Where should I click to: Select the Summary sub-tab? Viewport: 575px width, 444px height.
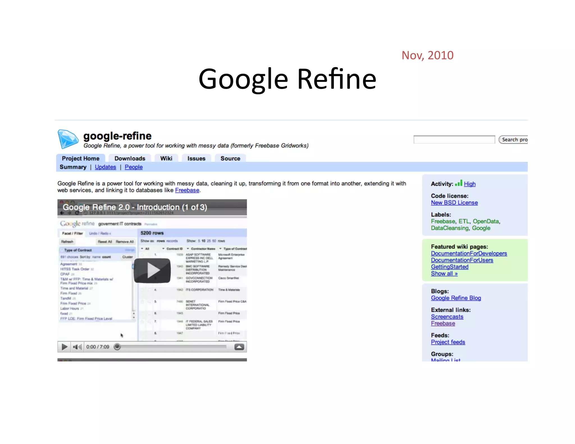coord(73,167)
